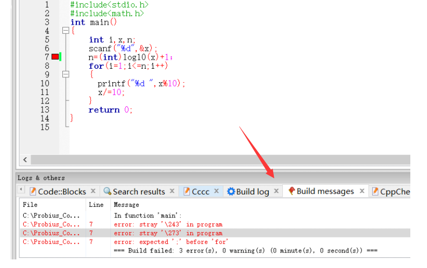Viewport: 427px width, 268px height.
Task: Click the Code::Blocks tab pencil icon
Action: pyautogui.click(x=33, y=191)
